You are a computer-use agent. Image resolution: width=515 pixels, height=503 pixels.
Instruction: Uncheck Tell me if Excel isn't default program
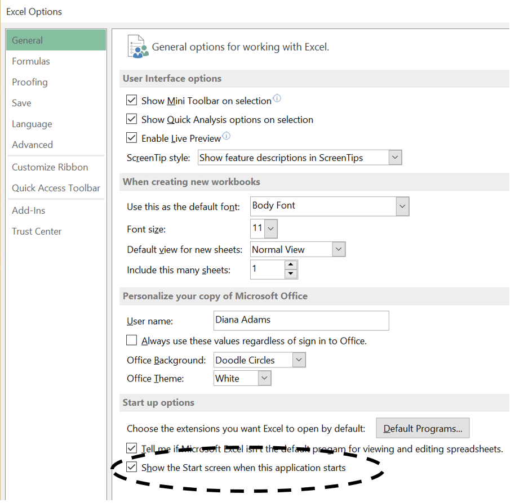pyautogui.click(x=132, y=448)
